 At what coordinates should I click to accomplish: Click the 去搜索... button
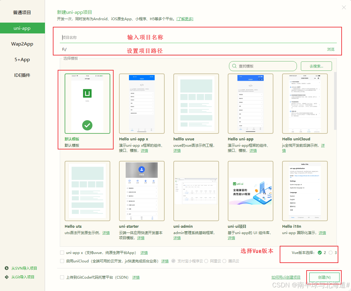pos(316,66)
